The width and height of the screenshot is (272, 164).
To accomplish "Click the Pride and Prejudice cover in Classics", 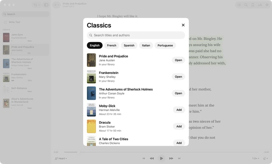I will [91, 60].
